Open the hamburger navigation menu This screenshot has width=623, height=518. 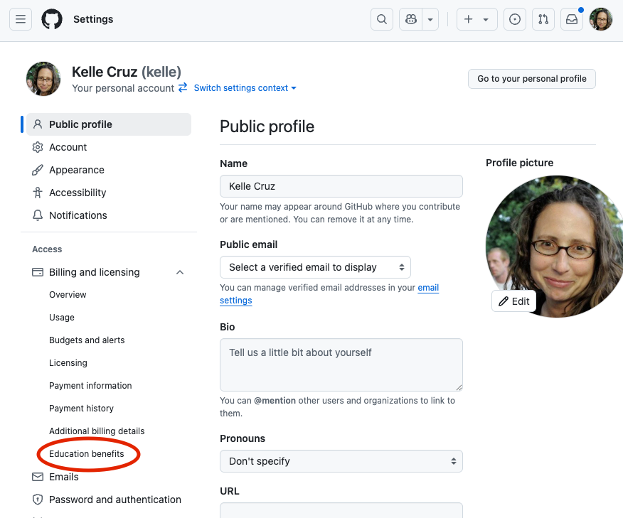[x=21, y=19]
